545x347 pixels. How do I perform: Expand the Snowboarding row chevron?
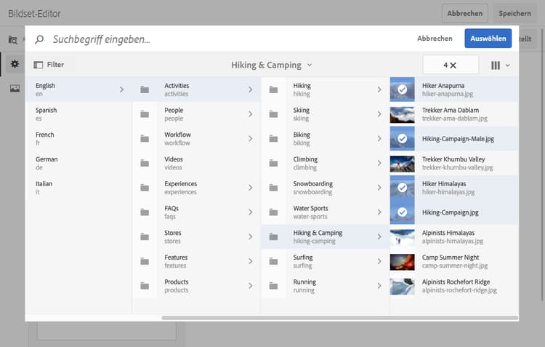[x=379, y=188]
